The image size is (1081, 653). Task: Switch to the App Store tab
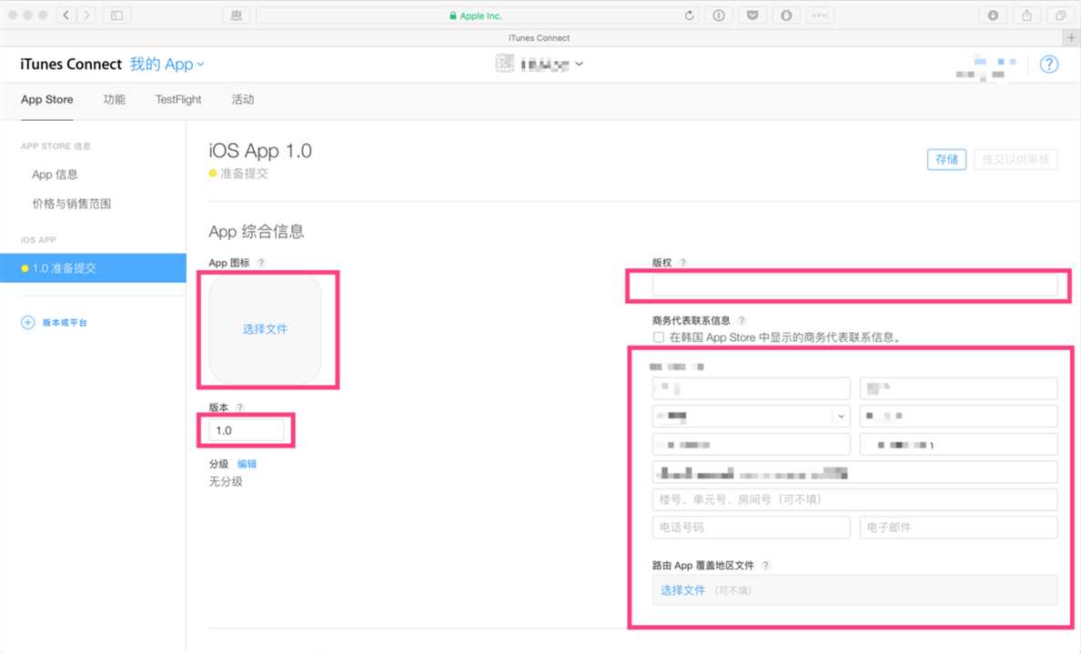coord(47,99)
